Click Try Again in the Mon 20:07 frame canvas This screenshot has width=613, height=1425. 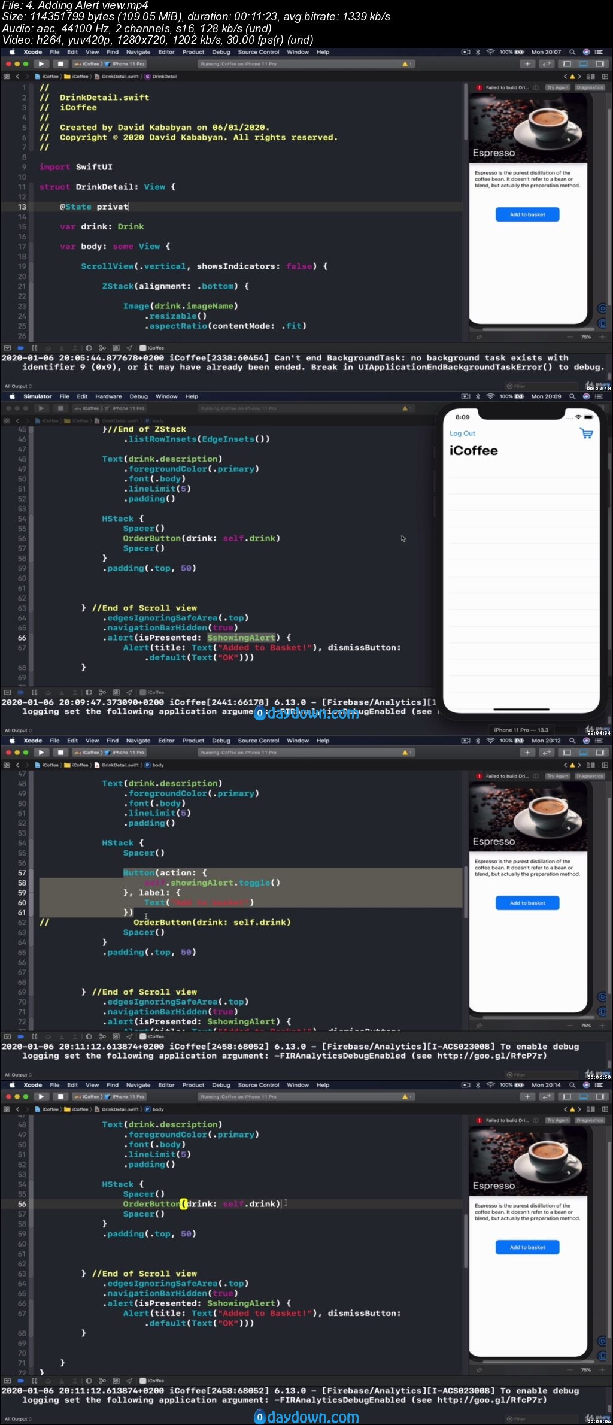(x=558, y=87)
